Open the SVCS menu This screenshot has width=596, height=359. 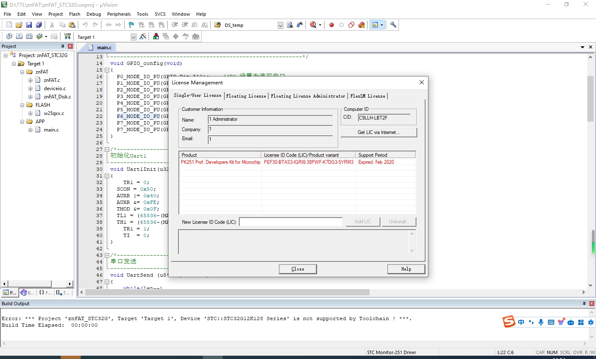(160, 14)
